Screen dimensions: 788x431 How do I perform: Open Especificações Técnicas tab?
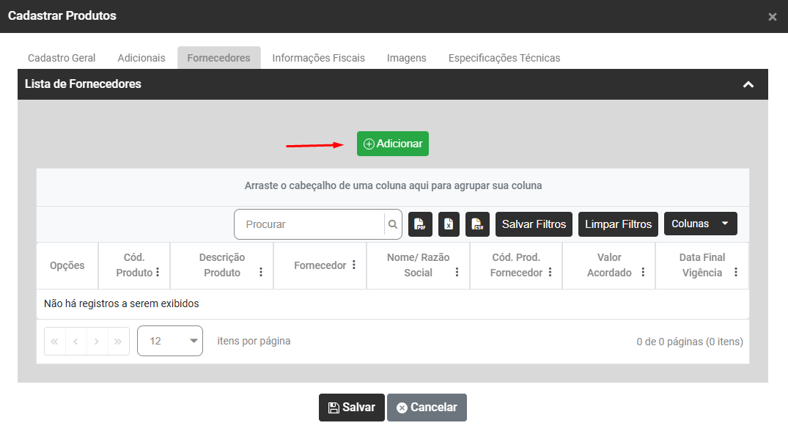pyautogui.click(x=504, y=58)
